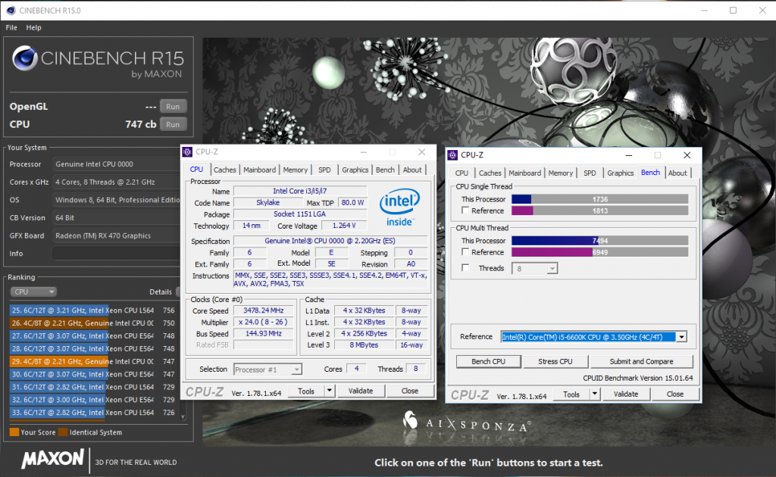Screen dimensions: 776x477
Task: Click the Identical System legend swatch
Action: tap(63, 432)
